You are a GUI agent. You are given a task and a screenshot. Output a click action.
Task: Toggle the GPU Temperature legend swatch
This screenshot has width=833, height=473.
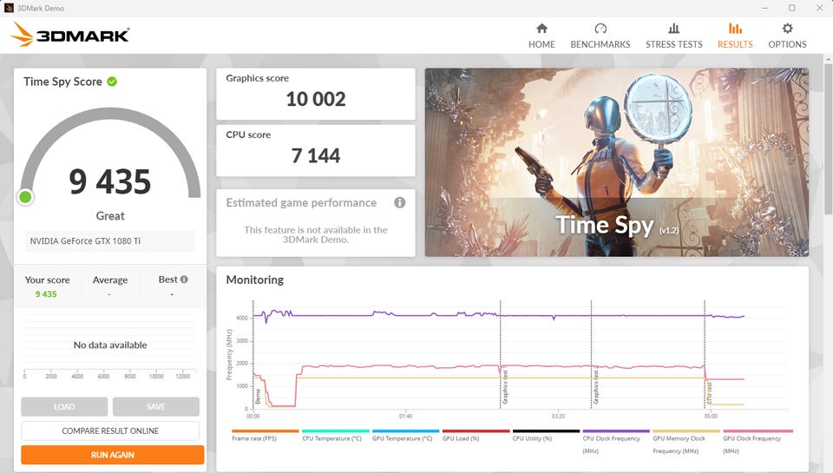pos(406,431)
